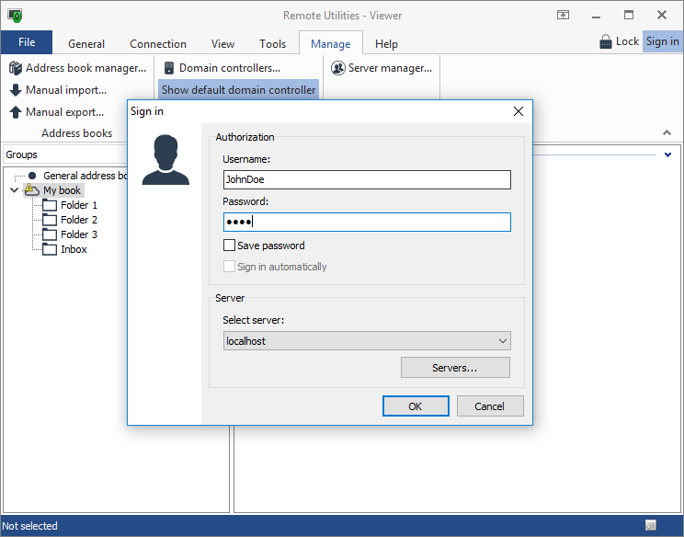
Task: Switch to the Tools ribbon tab
Action: 273,44
